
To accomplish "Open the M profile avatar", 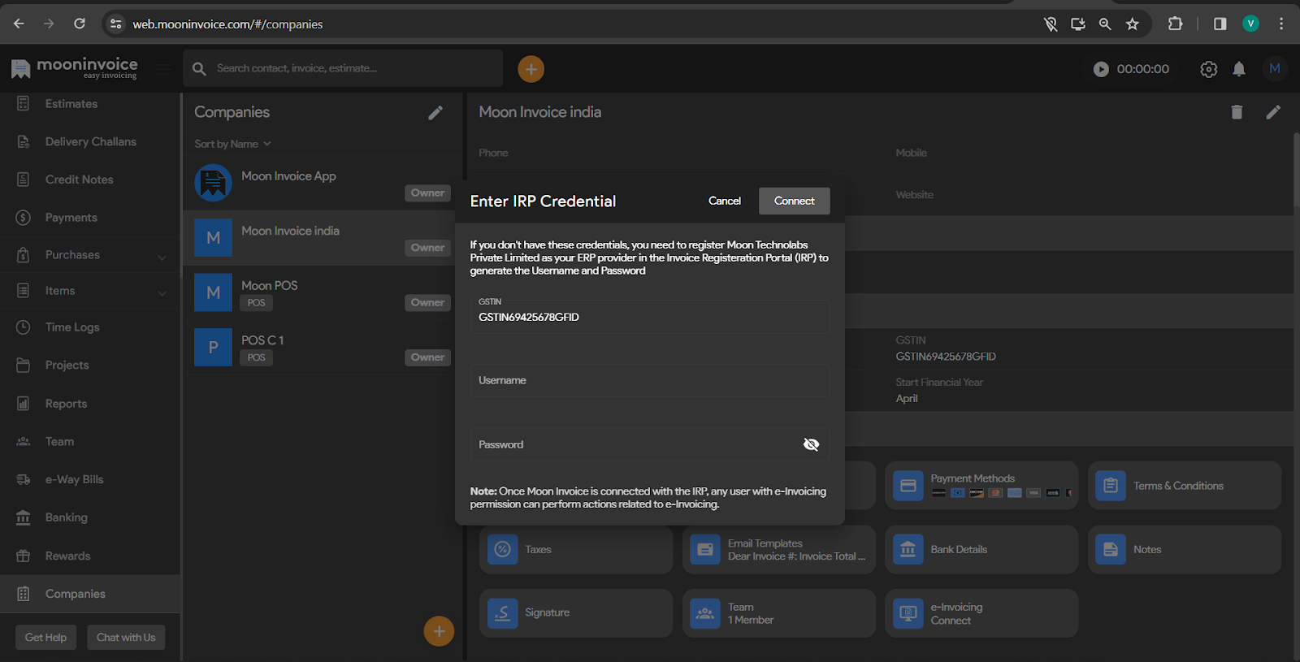I will coord(1275,68).
